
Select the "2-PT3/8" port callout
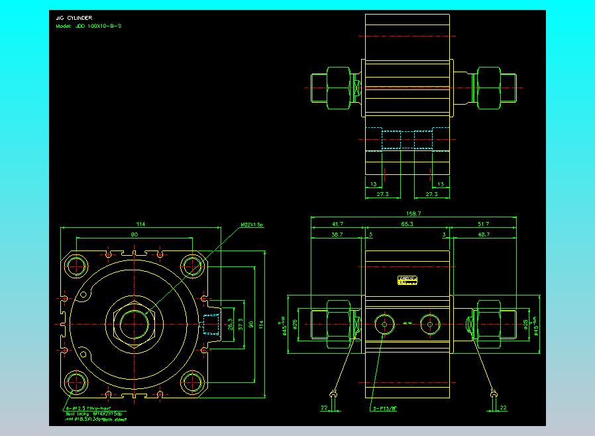(385, 409)
